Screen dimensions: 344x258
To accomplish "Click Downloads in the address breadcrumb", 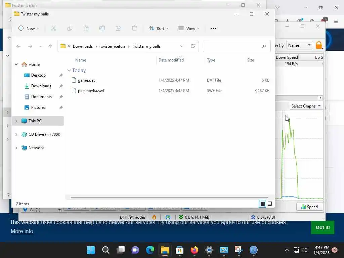I will tap(83, 46).
